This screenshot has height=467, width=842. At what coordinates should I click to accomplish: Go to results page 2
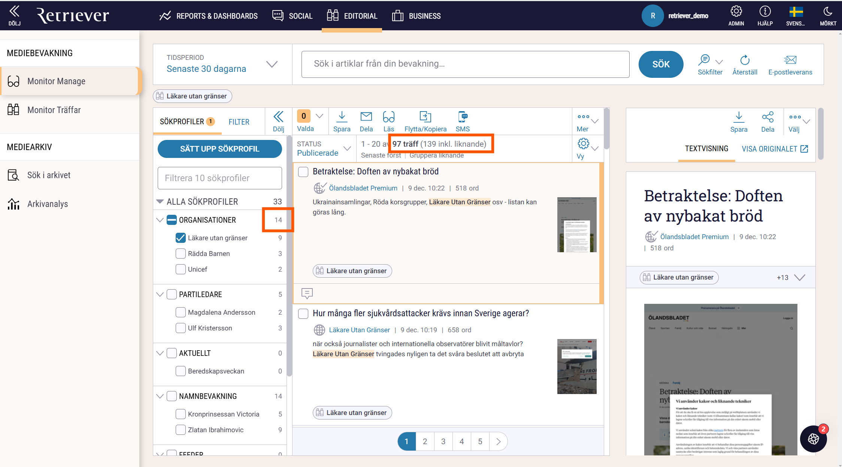pyautogui.click(x=425, y=441)
